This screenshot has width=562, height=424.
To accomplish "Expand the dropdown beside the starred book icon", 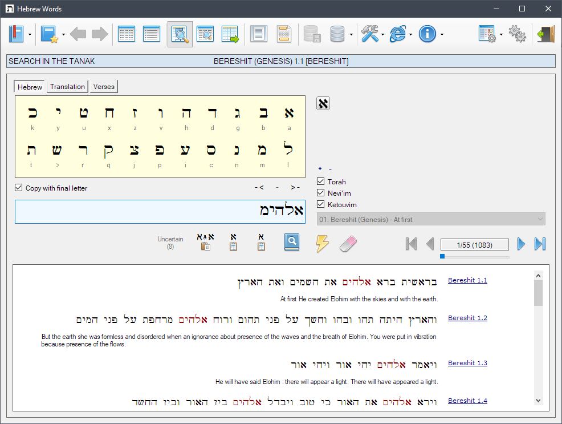I will [63, 34].
